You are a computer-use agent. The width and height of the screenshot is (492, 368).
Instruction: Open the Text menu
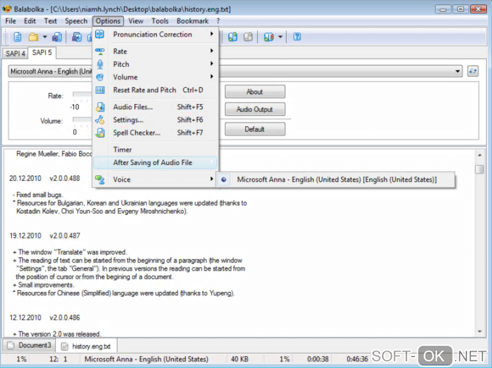(x=50, y=21)
